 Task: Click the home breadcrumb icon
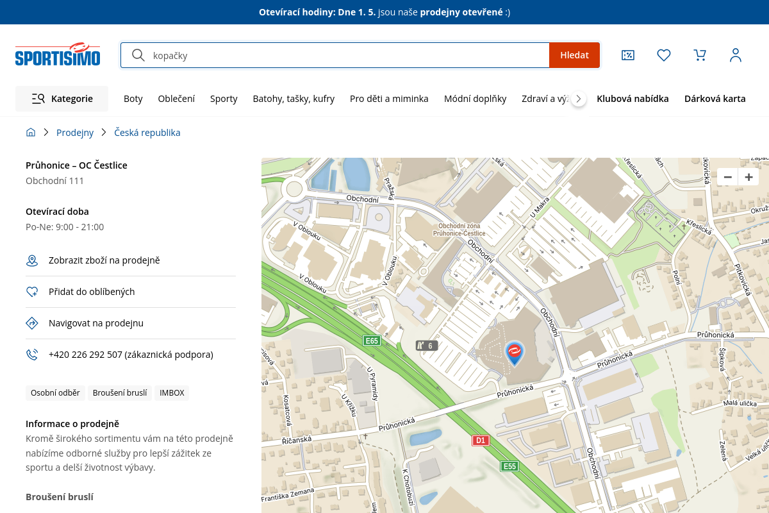coord(31,133)
